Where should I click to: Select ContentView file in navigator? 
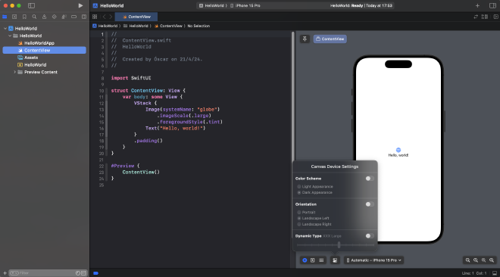click(45, 50)
